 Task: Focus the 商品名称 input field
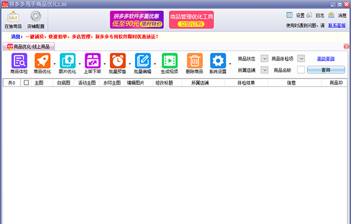point(301,70)
